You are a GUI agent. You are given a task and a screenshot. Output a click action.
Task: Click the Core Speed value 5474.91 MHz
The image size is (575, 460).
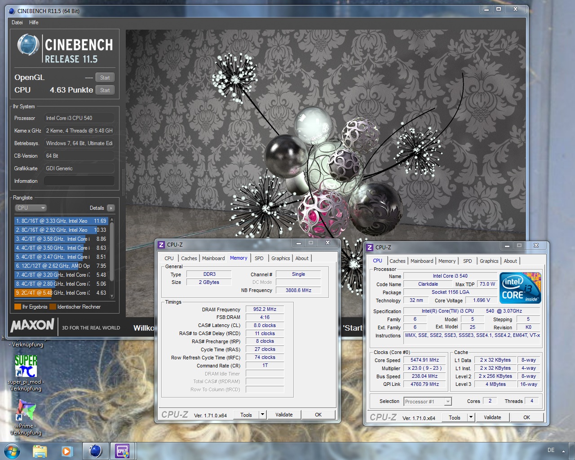click(x=425, y=360)
